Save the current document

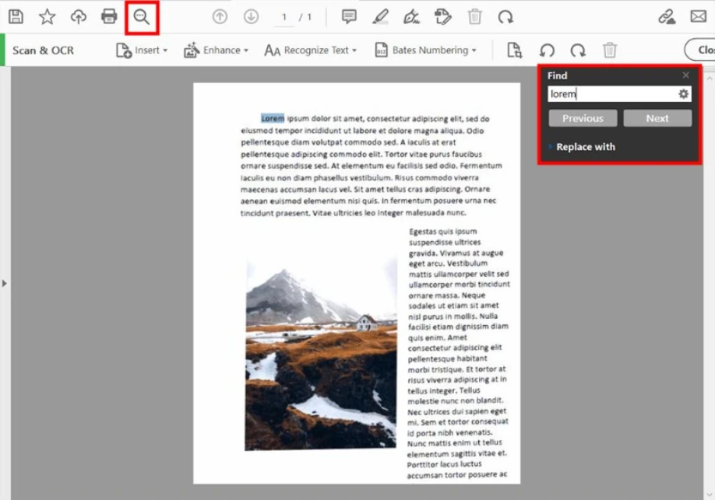16,16
